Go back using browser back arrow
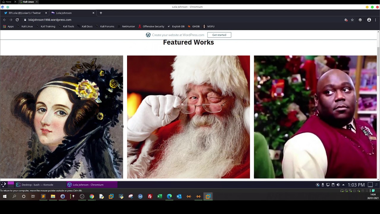This screenshot has width=380, height=214. tap(4, 20)
